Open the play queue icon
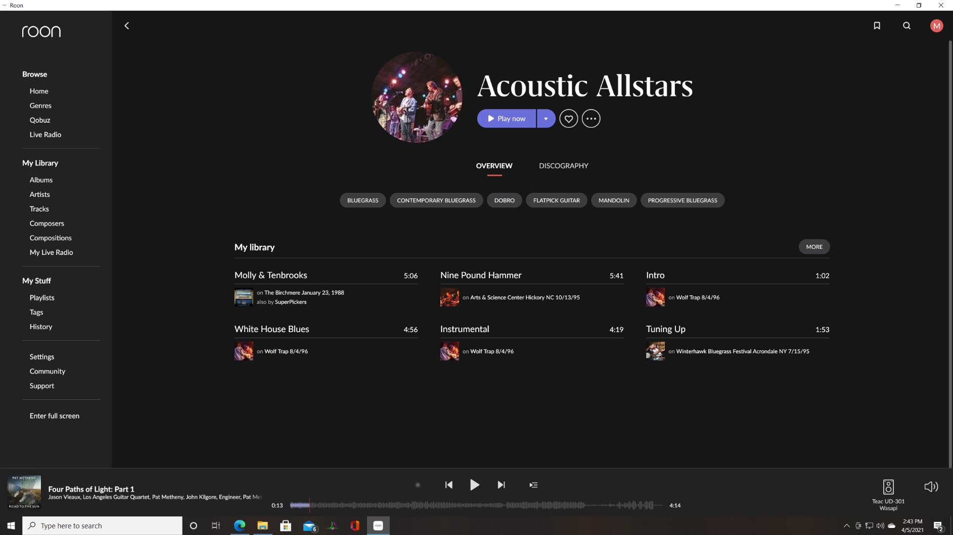This screenshot has height=535, width=953. 533,485
